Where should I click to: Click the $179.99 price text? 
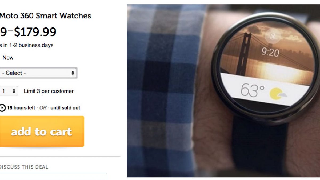coord(35,32)
